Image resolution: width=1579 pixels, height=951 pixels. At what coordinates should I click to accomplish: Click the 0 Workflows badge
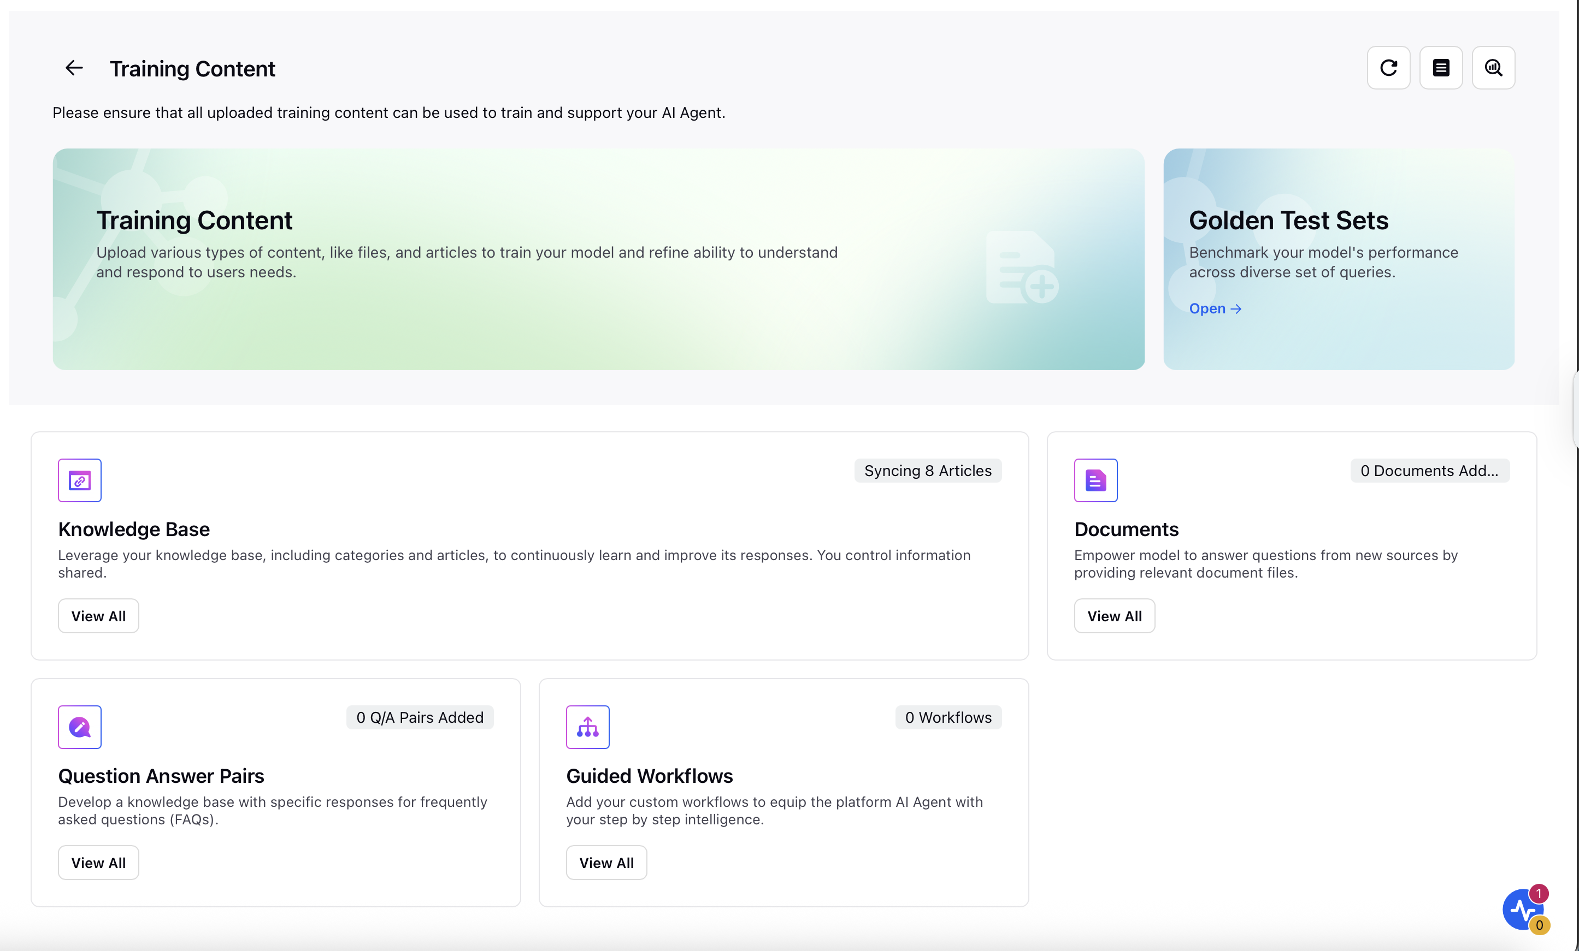pyautogui.click(x=948, y=717)
